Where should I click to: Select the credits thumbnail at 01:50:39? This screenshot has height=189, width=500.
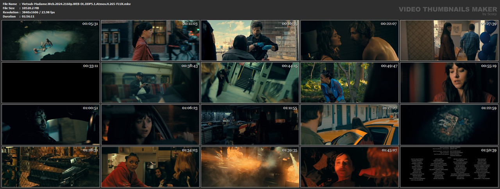tap(449, 167)
